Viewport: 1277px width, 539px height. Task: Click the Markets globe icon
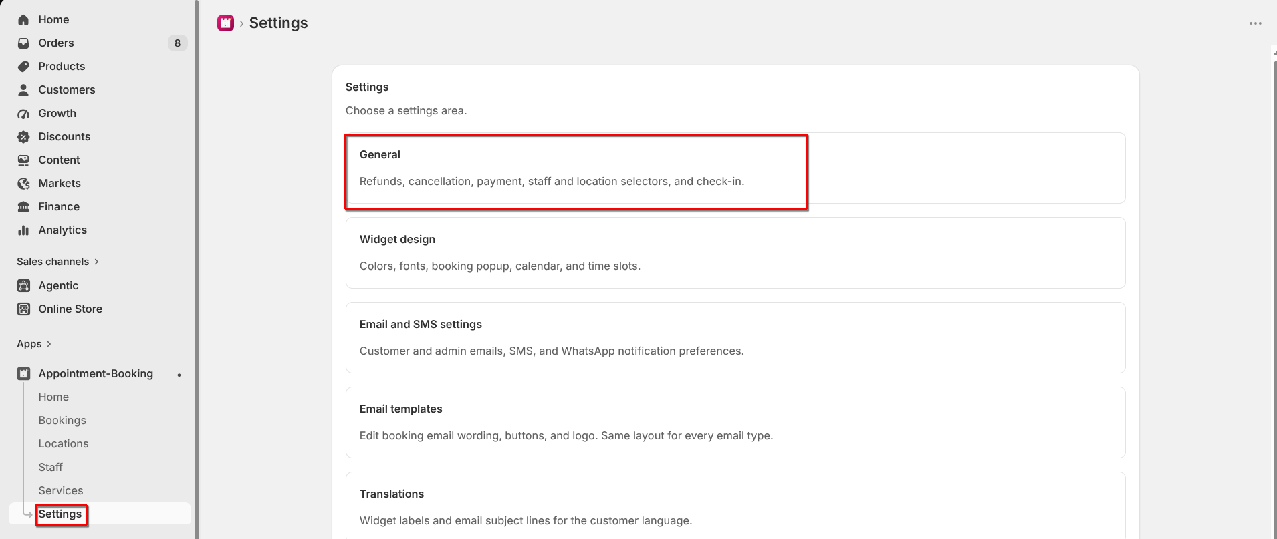(23, 183)
